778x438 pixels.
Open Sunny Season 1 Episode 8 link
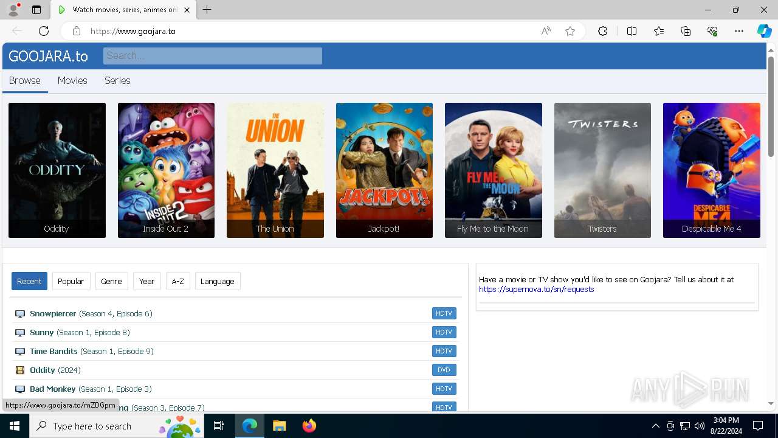[x=80, y=333]
